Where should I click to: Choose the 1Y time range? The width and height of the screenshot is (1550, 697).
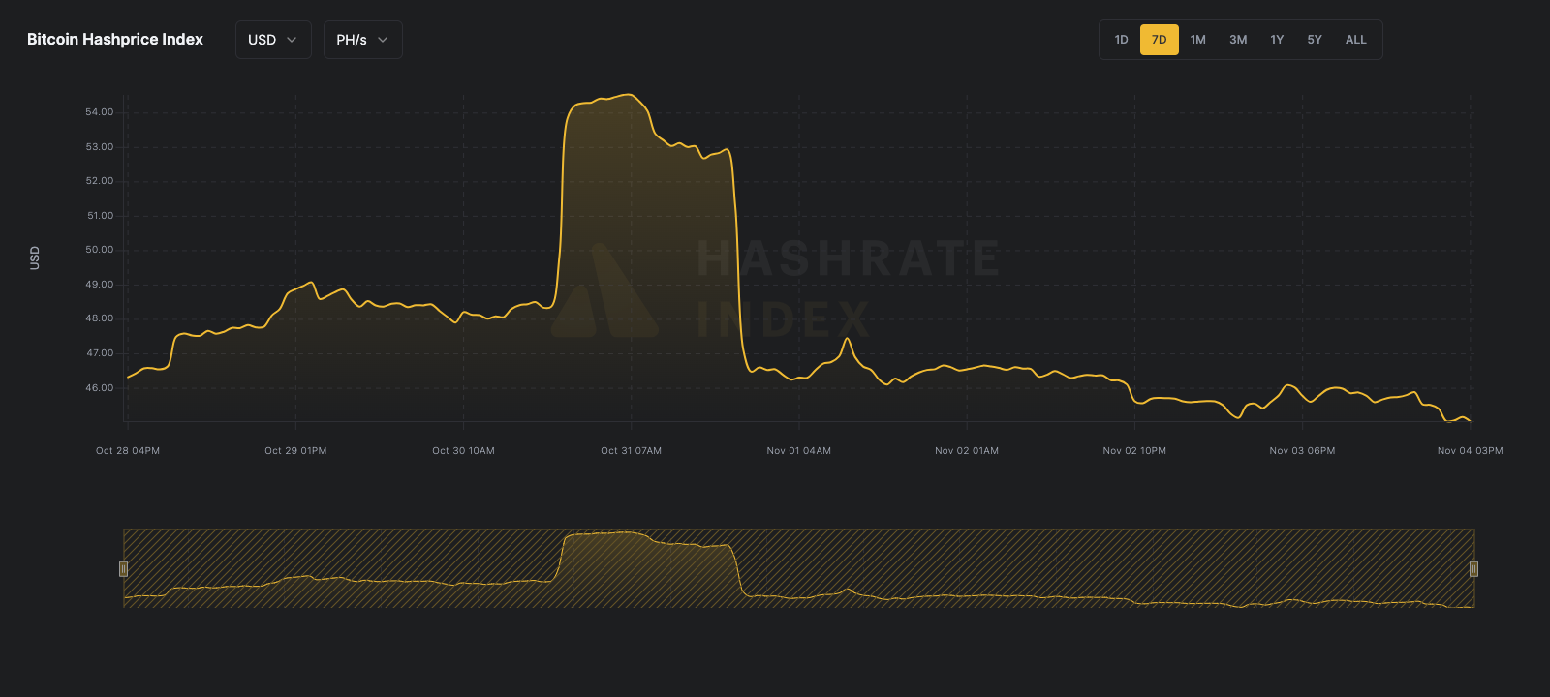[x=1277, y=40]
